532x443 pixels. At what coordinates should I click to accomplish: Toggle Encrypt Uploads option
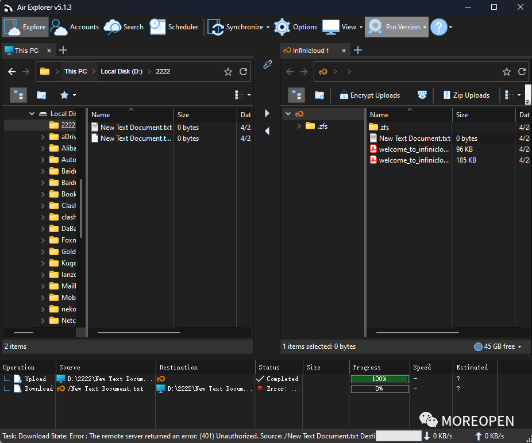[x=370, y=95]
